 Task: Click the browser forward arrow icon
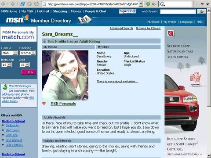point(13,4)
